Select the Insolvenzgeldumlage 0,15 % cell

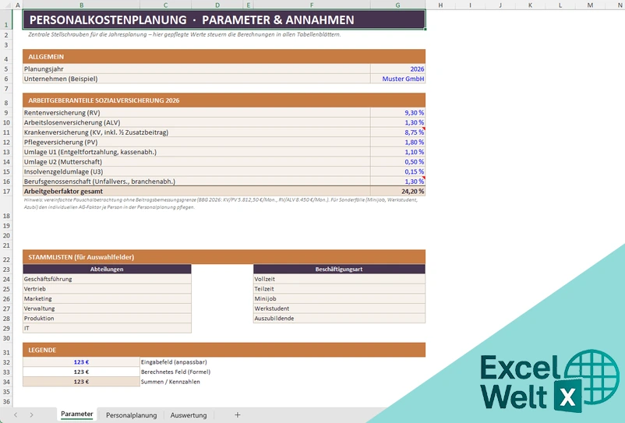(397, 171)
